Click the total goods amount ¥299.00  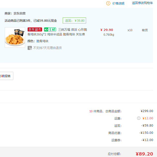pos(147,111)
